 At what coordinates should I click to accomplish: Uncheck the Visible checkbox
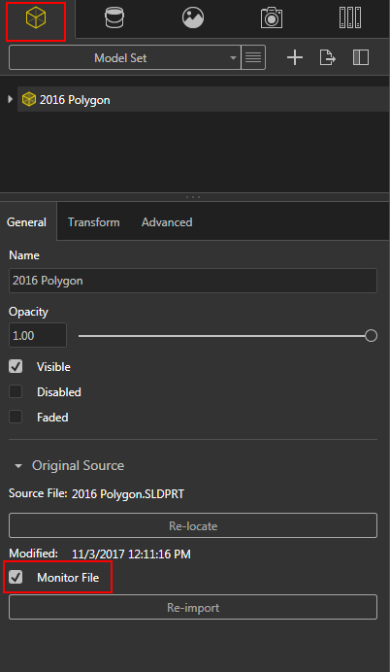pos(16,366)
